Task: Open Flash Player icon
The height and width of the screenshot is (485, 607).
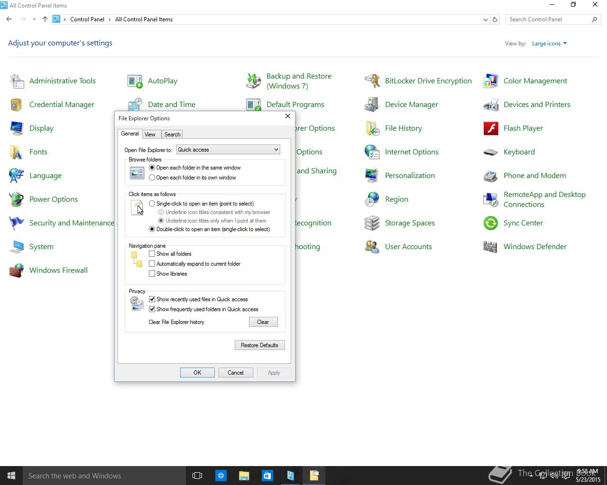Action: [x=491, y=128]
